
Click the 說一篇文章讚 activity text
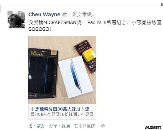coord(78,14)
